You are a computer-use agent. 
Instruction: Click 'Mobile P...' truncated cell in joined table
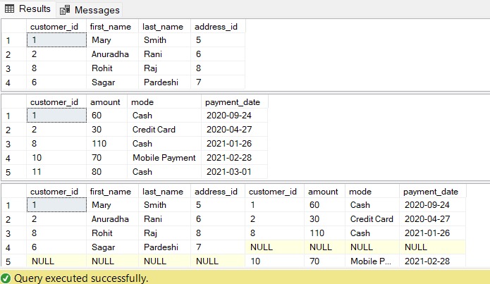click(372, 261)
